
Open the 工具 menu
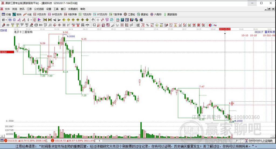[x=56, y=9]
